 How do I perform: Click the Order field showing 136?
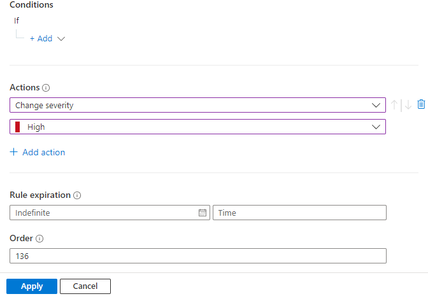point(197,256)
